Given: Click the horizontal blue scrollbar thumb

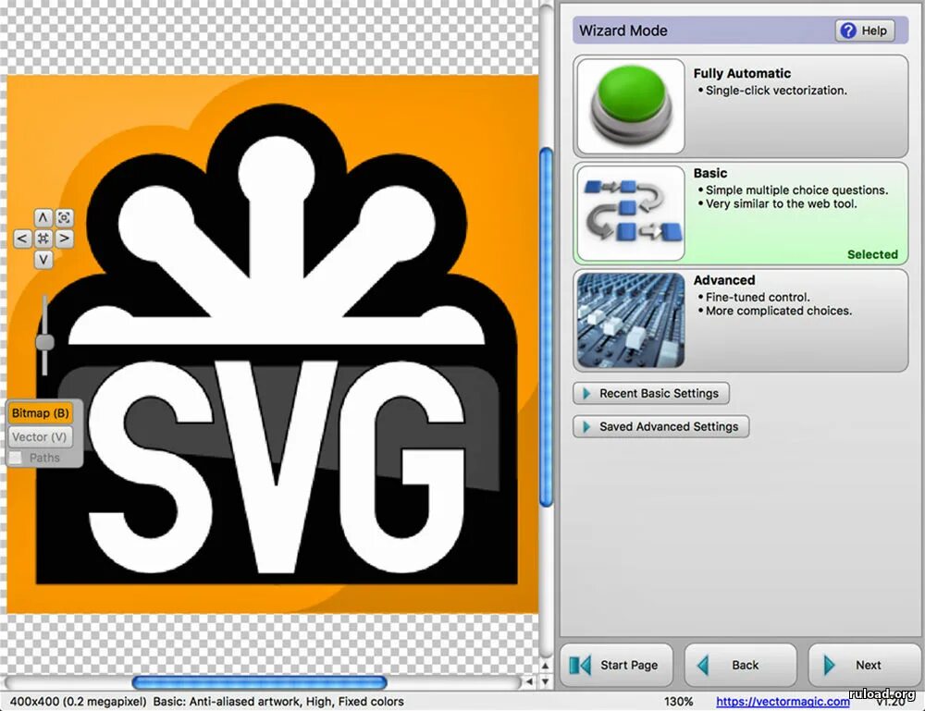Looking at the screenshot, I should (260, 682).
